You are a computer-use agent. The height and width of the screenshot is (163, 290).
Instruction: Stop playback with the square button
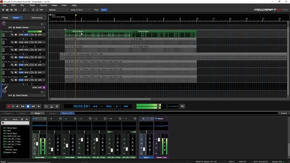pos(28,106)
